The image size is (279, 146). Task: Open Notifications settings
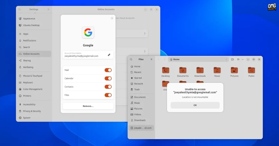coord(34,40)
